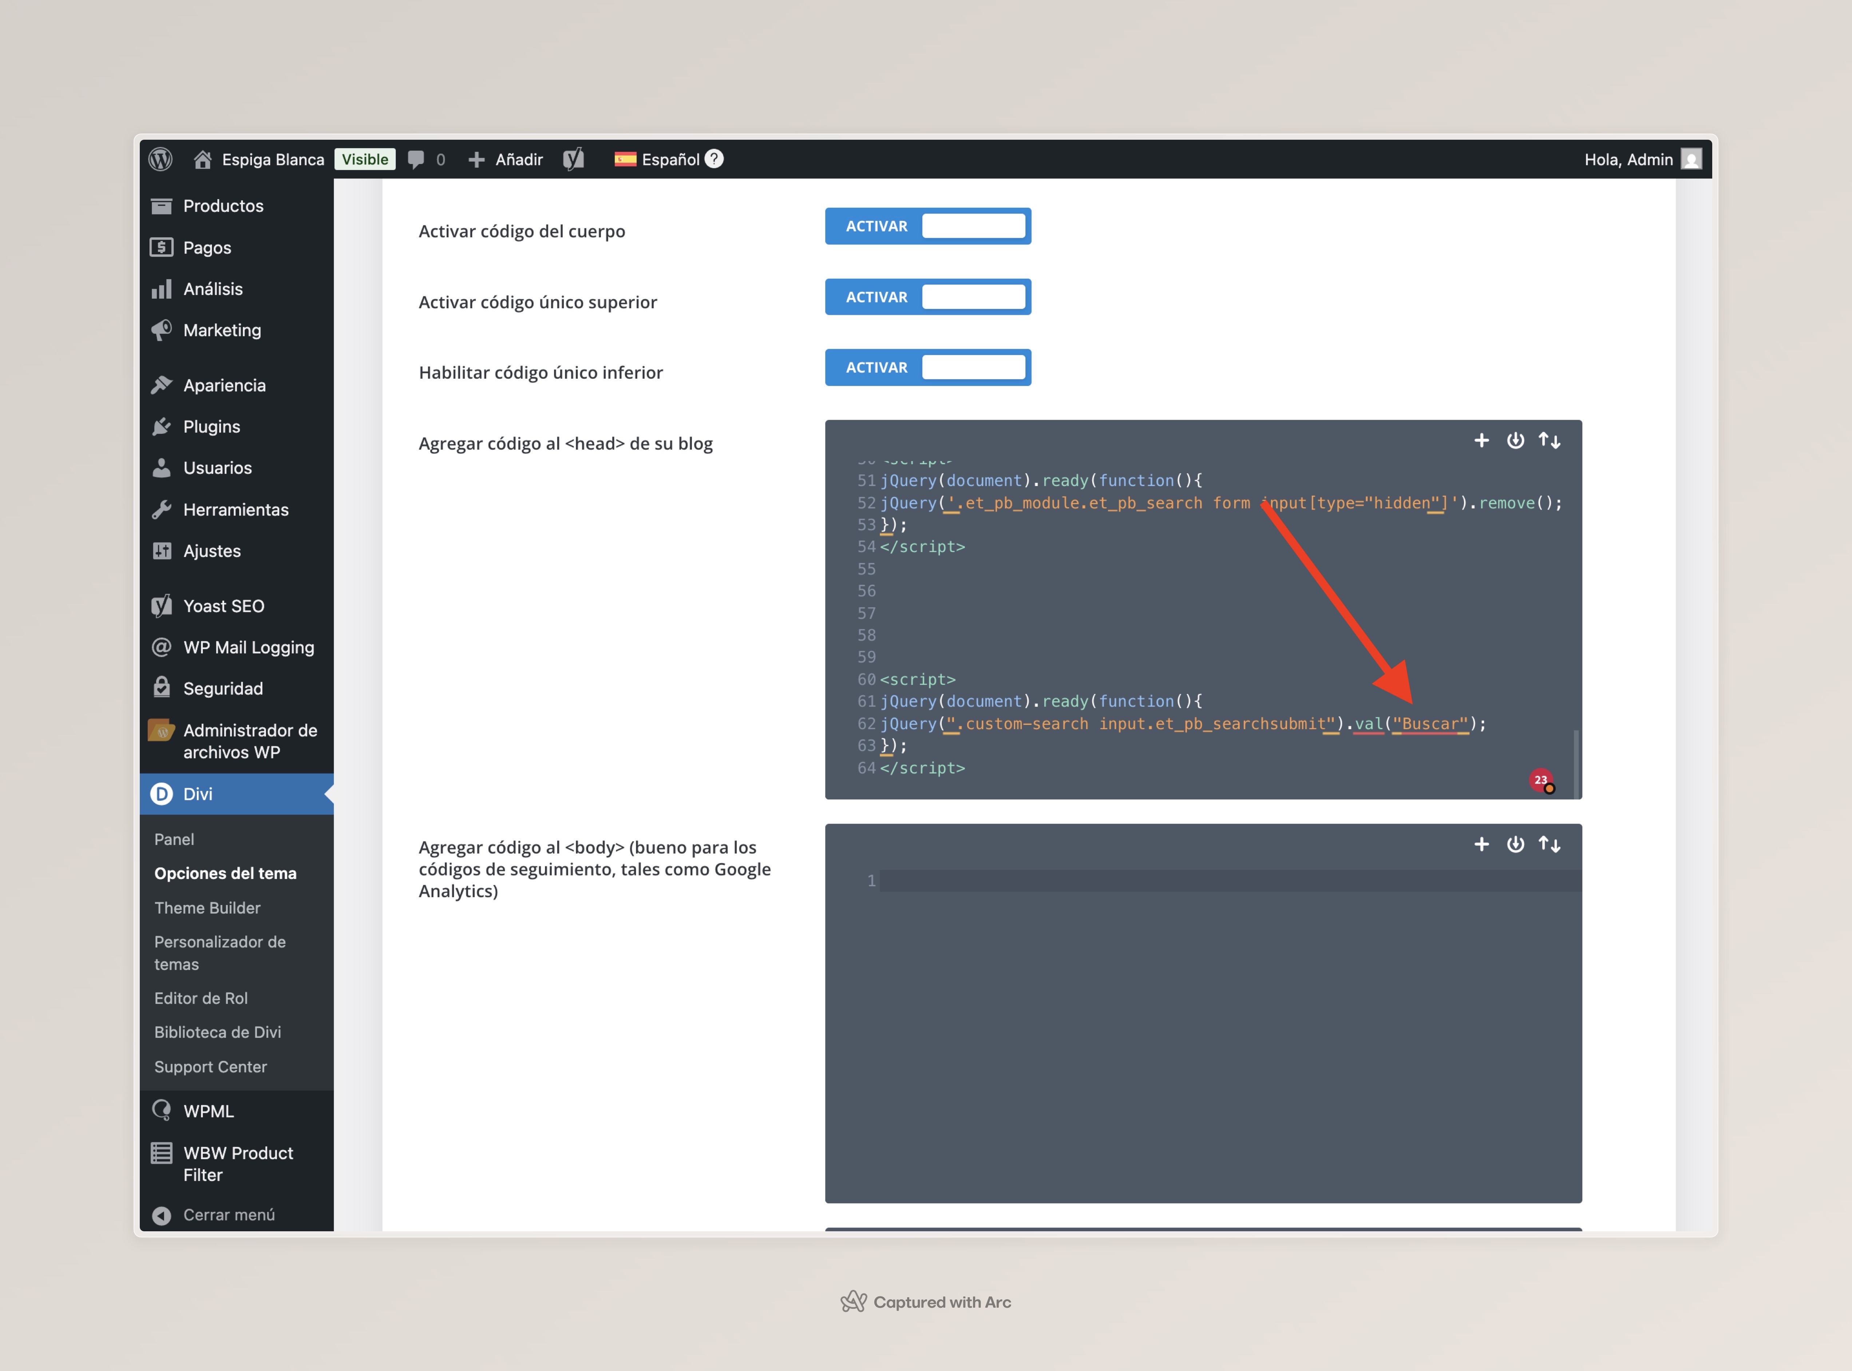Click the Yoast icon in the admin bar
This screenshot has width=1852, height=1371.
(x=574, y=159)
